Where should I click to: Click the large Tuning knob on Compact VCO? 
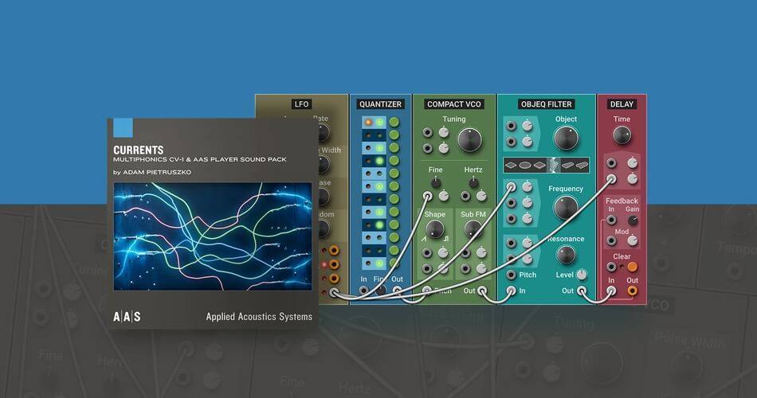point(469,140)
